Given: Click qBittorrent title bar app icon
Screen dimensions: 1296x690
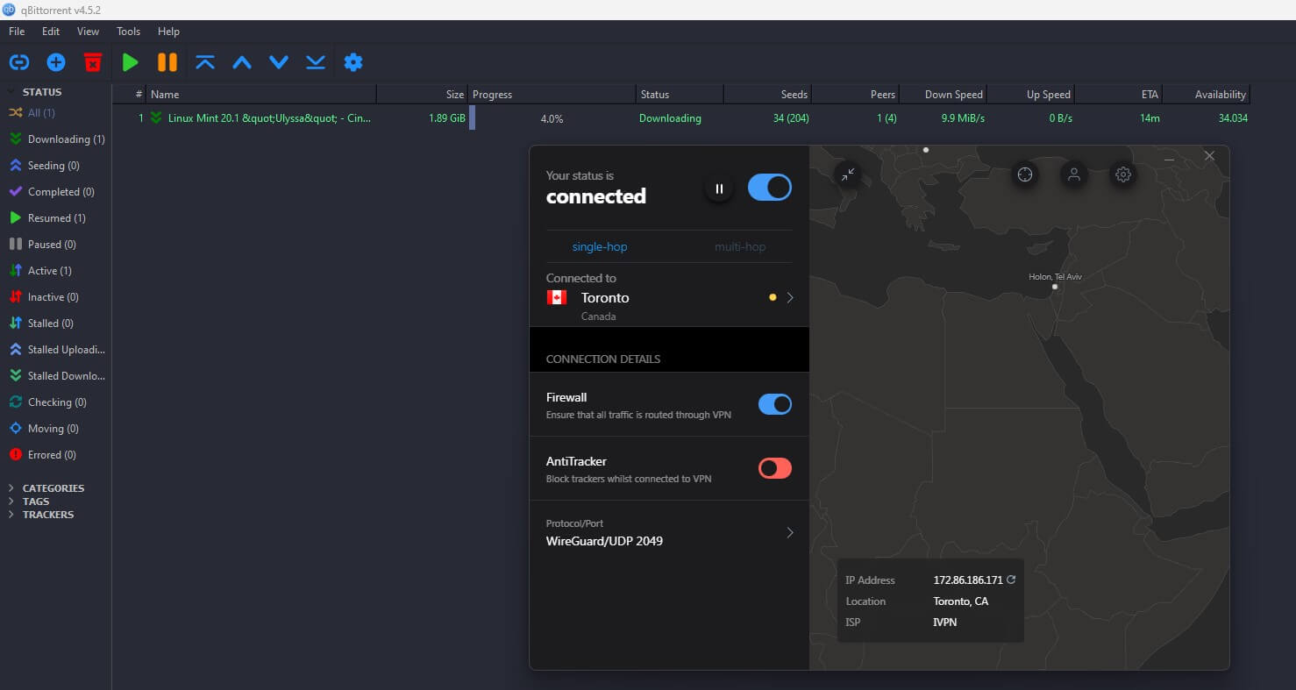Looking at the screenshot, I should tap(9, 10).
